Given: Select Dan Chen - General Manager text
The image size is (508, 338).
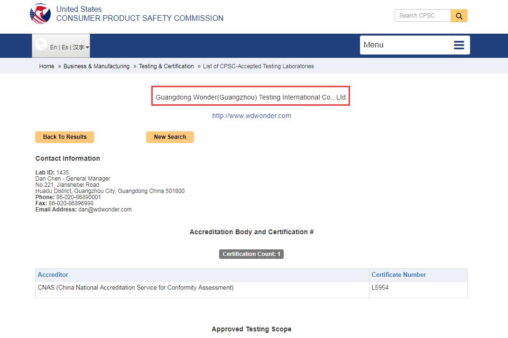Looking at the screenshot, I should tap(73, 178).
